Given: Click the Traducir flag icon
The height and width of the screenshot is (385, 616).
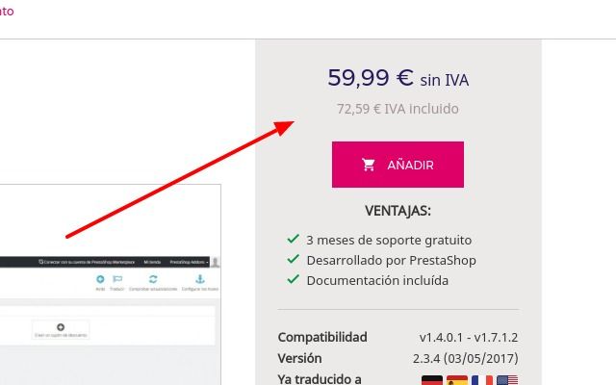Looking at the screenshot, I should (x=117, y=279).
